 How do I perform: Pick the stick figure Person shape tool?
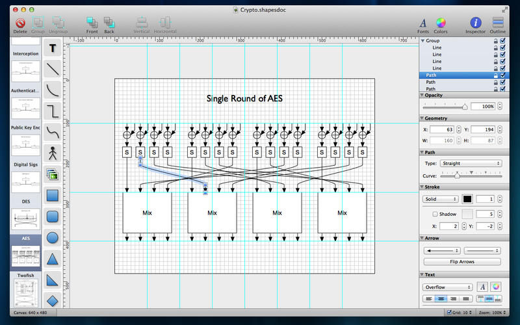pyautogui.click(x=53, y=153)
